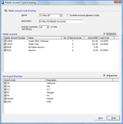Click the Close button at bottom
123x124 pixels.
[114, 118]
